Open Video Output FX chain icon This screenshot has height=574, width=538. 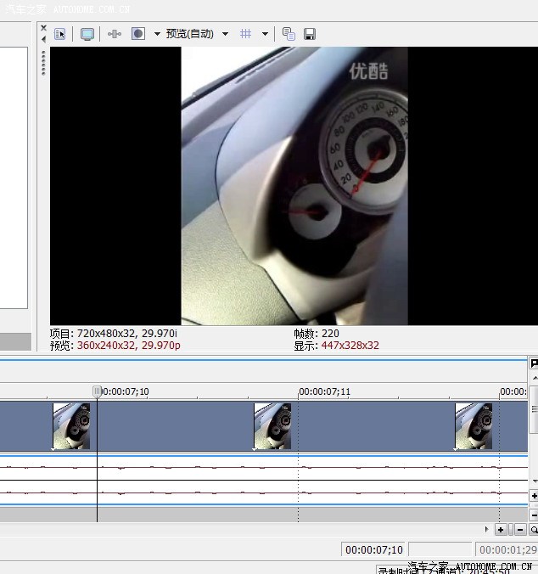pos(115,34)
